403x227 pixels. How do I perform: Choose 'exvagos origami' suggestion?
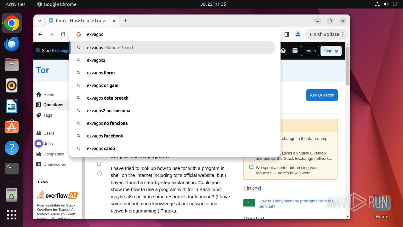pyautogui.click(x=173, y=85)
